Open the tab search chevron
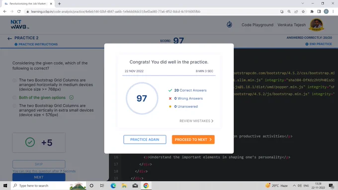 (303, 3)
